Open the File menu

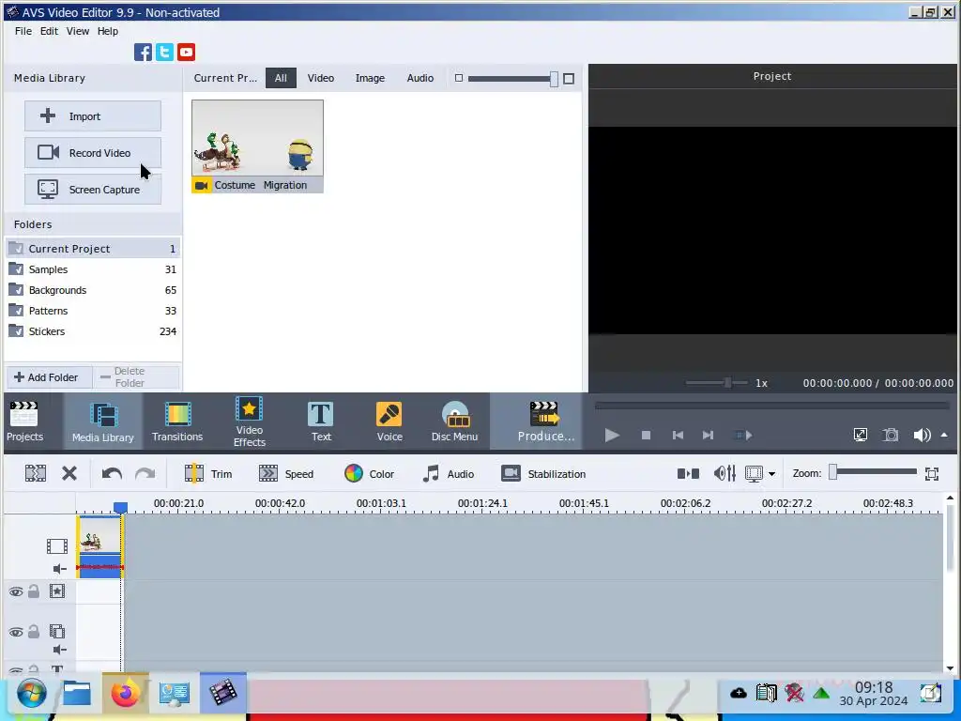tap(23, 31)
